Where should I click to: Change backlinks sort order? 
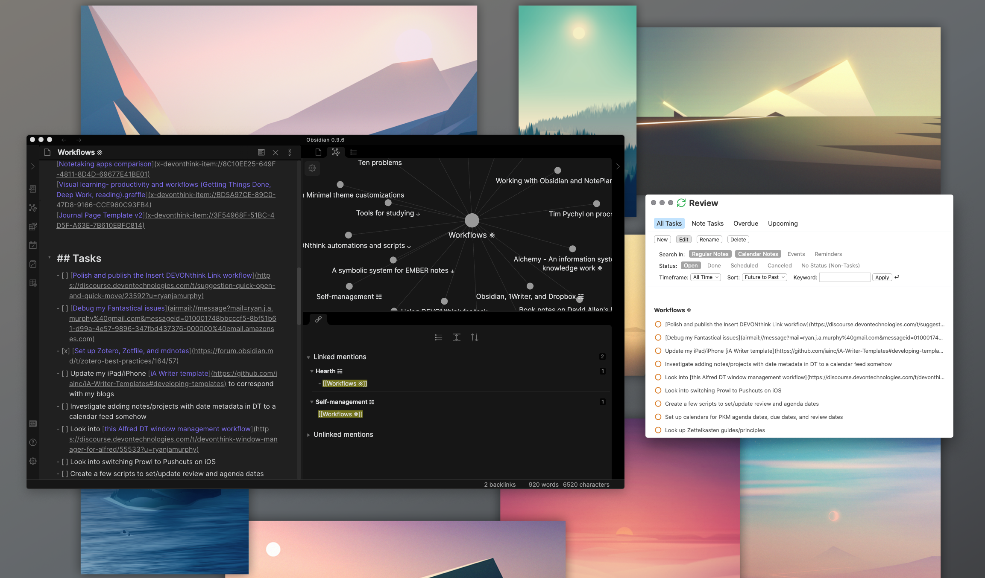click(475, 337)
